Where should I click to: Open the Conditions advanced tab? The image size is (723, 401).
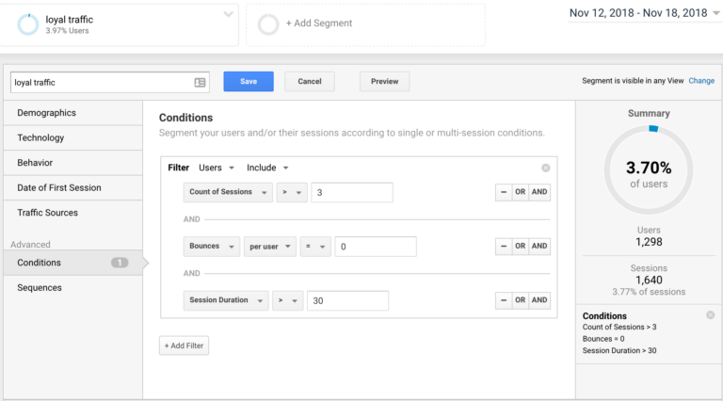click(x=72, y=263)
